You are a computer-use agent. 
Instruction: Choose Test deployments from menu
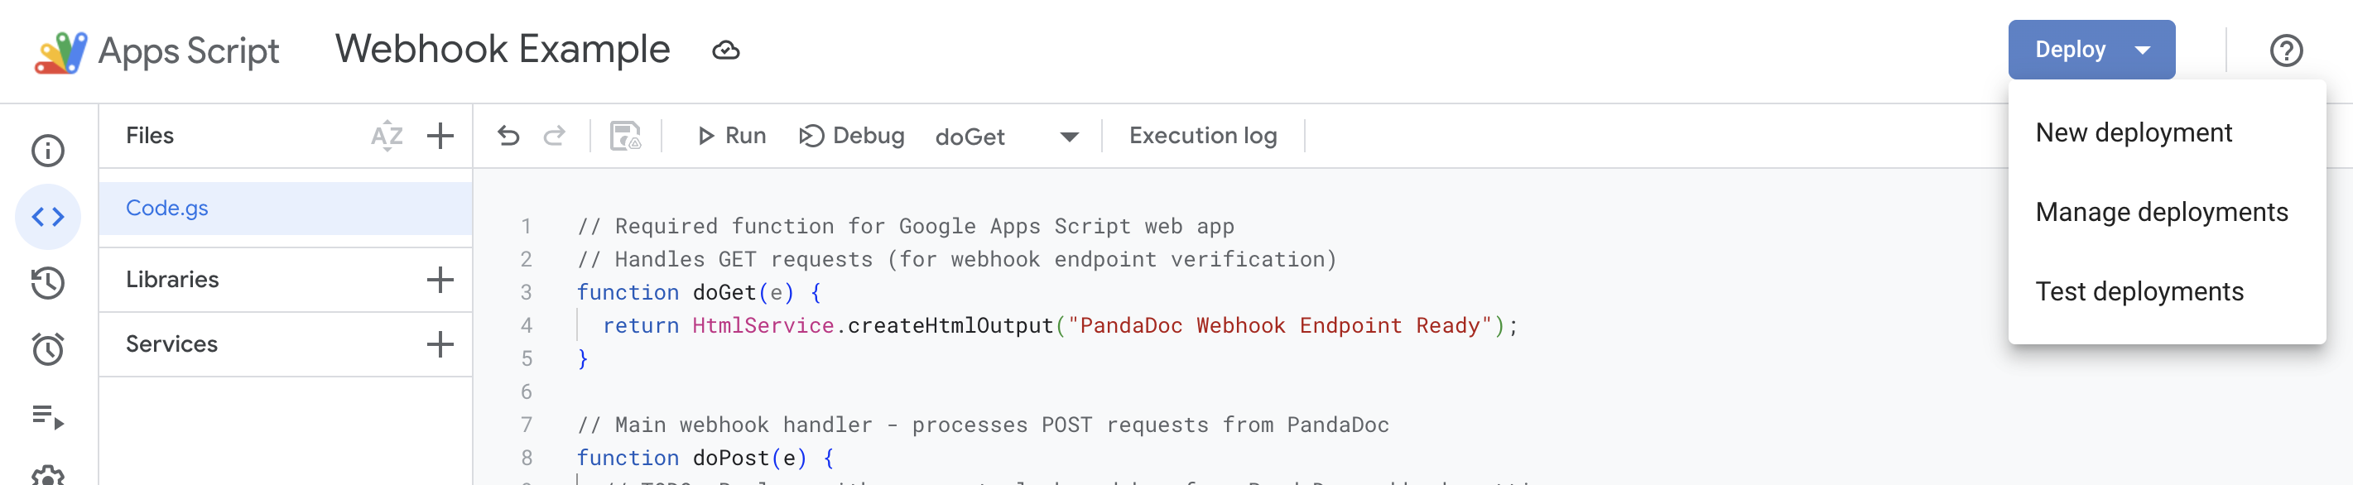(x=2167, y=292)
